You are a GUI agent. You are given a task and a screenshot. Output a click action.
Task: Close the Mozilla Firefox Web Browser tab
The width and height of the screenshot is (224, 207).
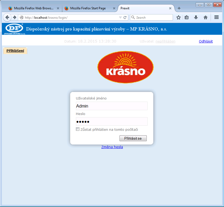click(x=58, y=8)
